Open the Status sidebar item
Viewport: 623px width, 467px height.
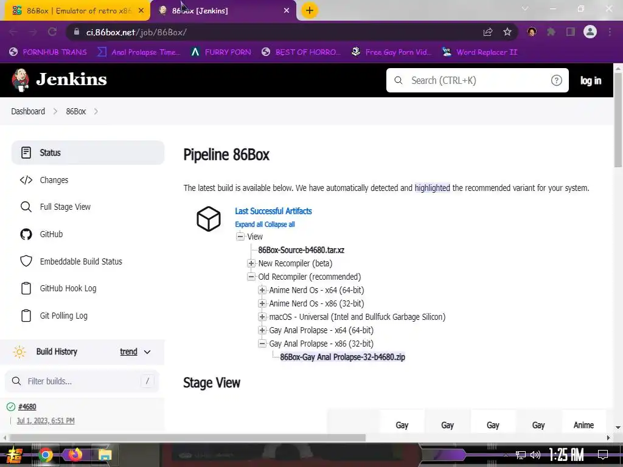pos(88,153)
